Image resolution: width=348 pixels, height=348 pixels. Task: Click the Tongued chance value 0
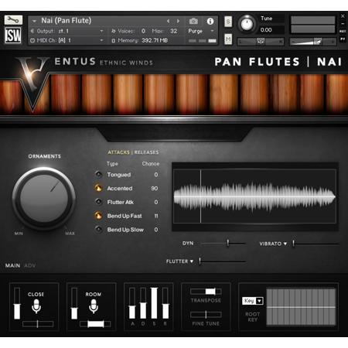[x=156, y=175]
